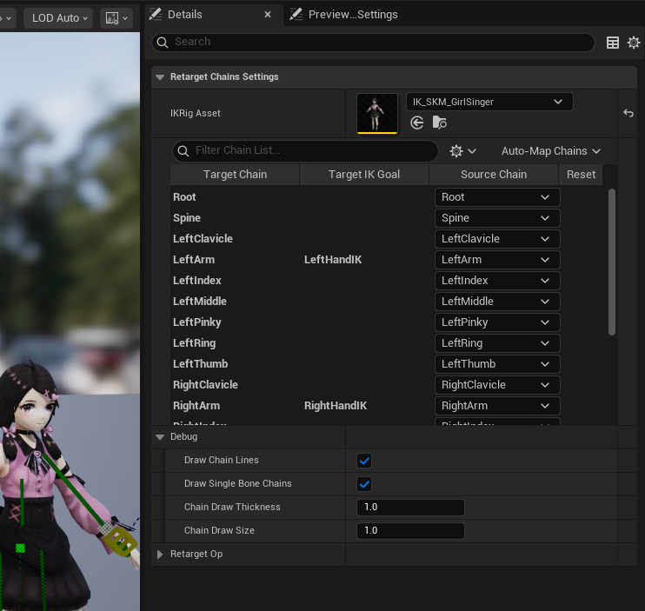This screenshot has width=645, height=611.
Task: Click the Preview Settings tab pencil icon
Action: coord(296,15)
